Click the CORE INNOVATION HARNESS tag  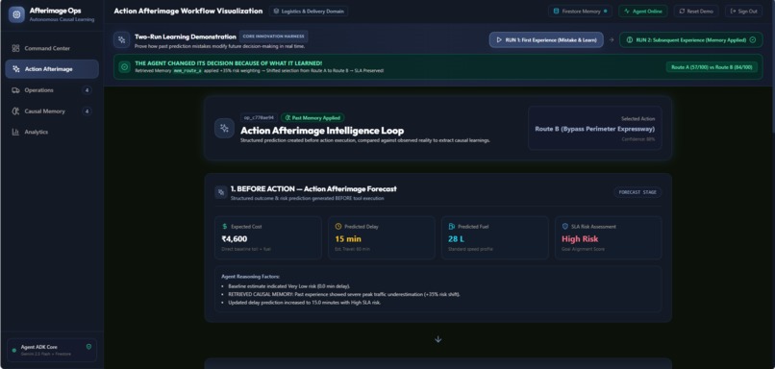click(x=273, y=37)
